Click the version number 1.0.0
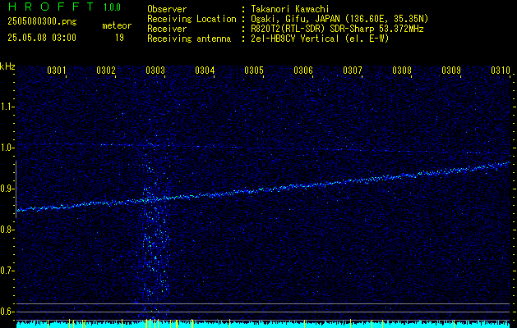 point(112,7)
